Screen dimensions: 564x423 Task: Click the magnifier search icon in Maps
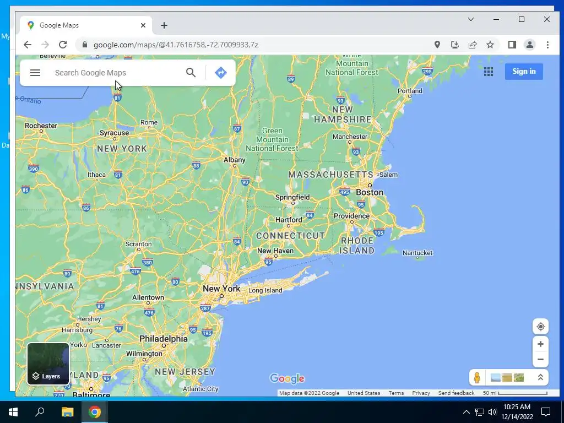pos(191,73)
